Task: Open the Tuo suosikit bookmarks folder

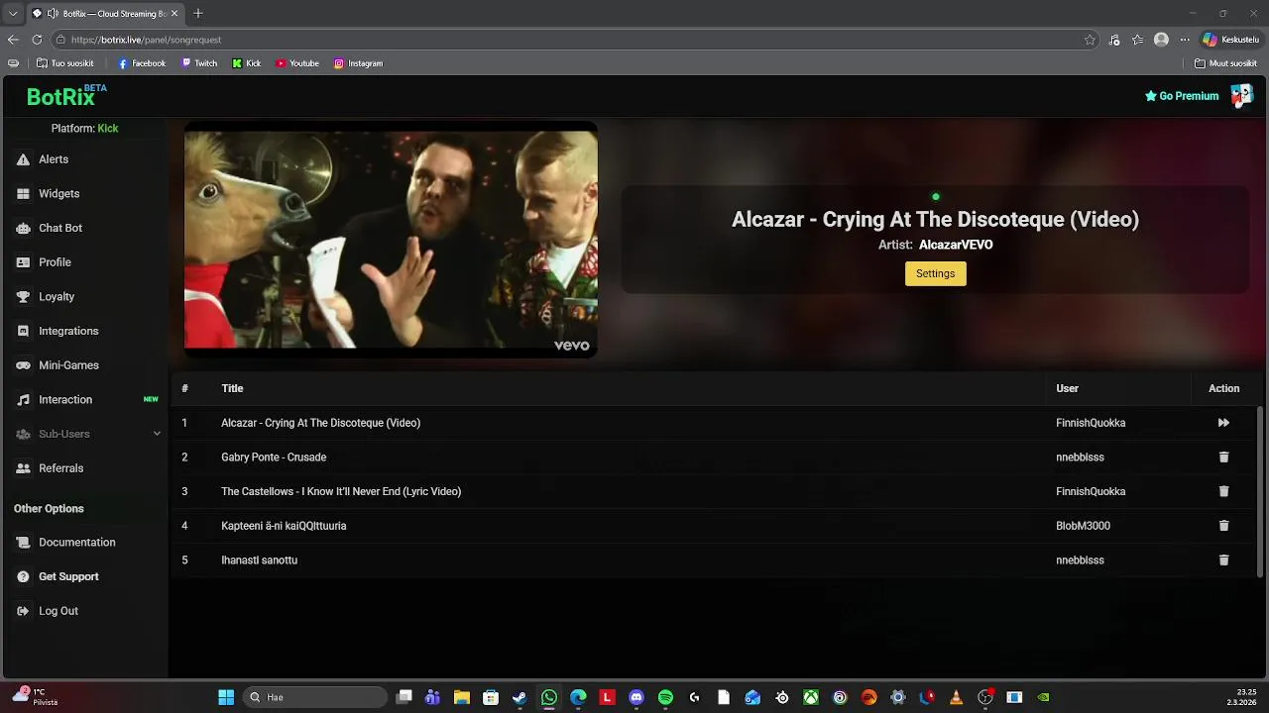Action: (64, 63)
